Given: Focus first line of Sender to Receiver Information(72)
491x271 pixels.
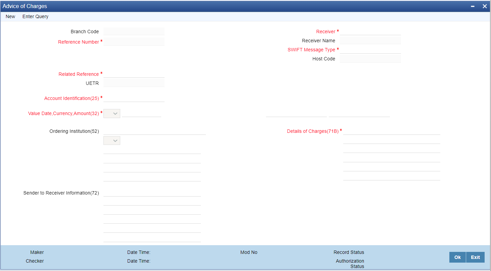Looking at the screenshot, I should click(152, 193).
